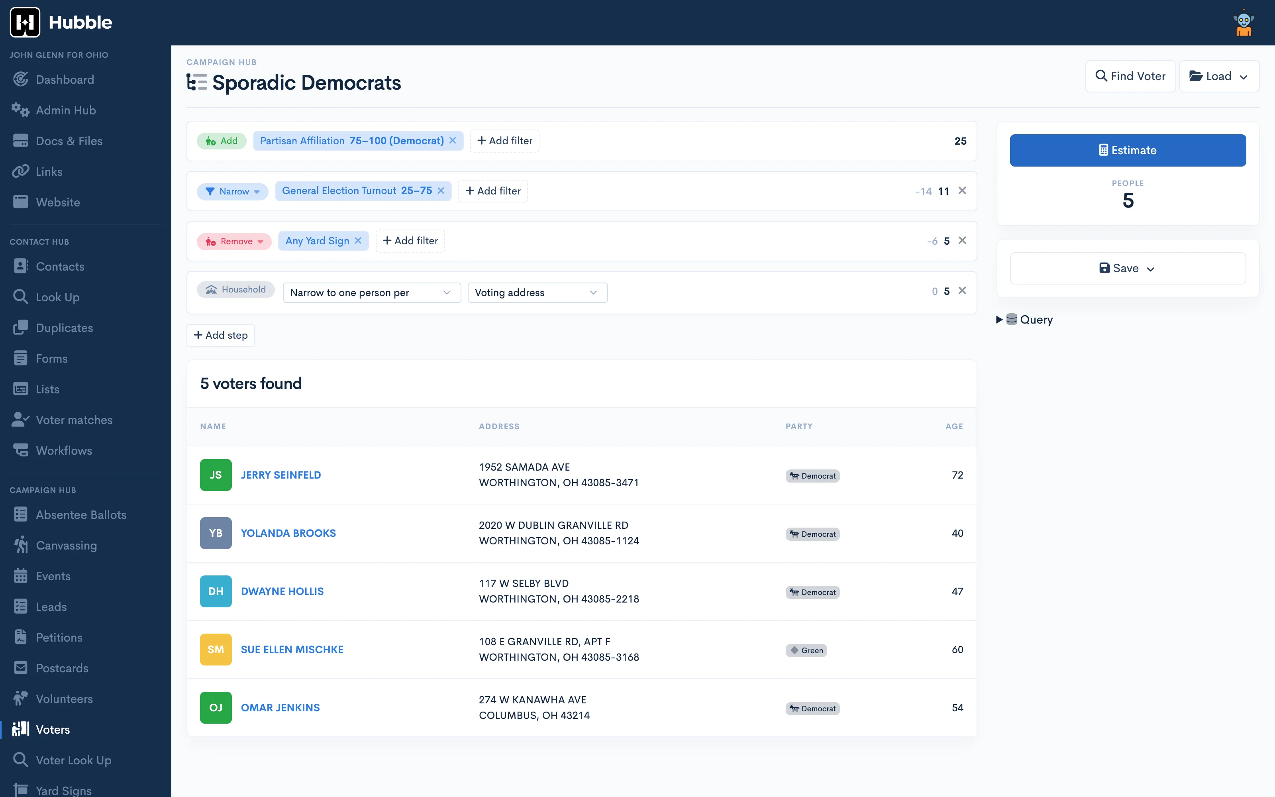Click Add step button
The width and height of the screenshot is (1275, 797).
(x=221, y=335)
